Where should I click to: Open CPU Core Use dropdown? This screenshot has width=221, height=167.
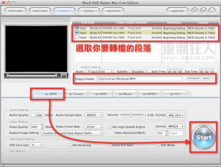37,145
